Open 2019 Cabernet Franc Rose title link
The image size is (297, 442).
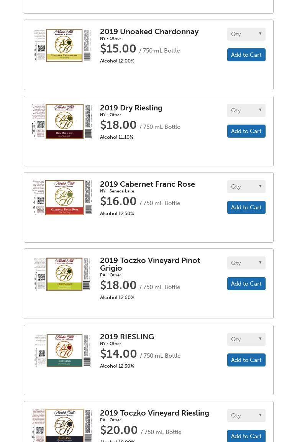[147, 184]
